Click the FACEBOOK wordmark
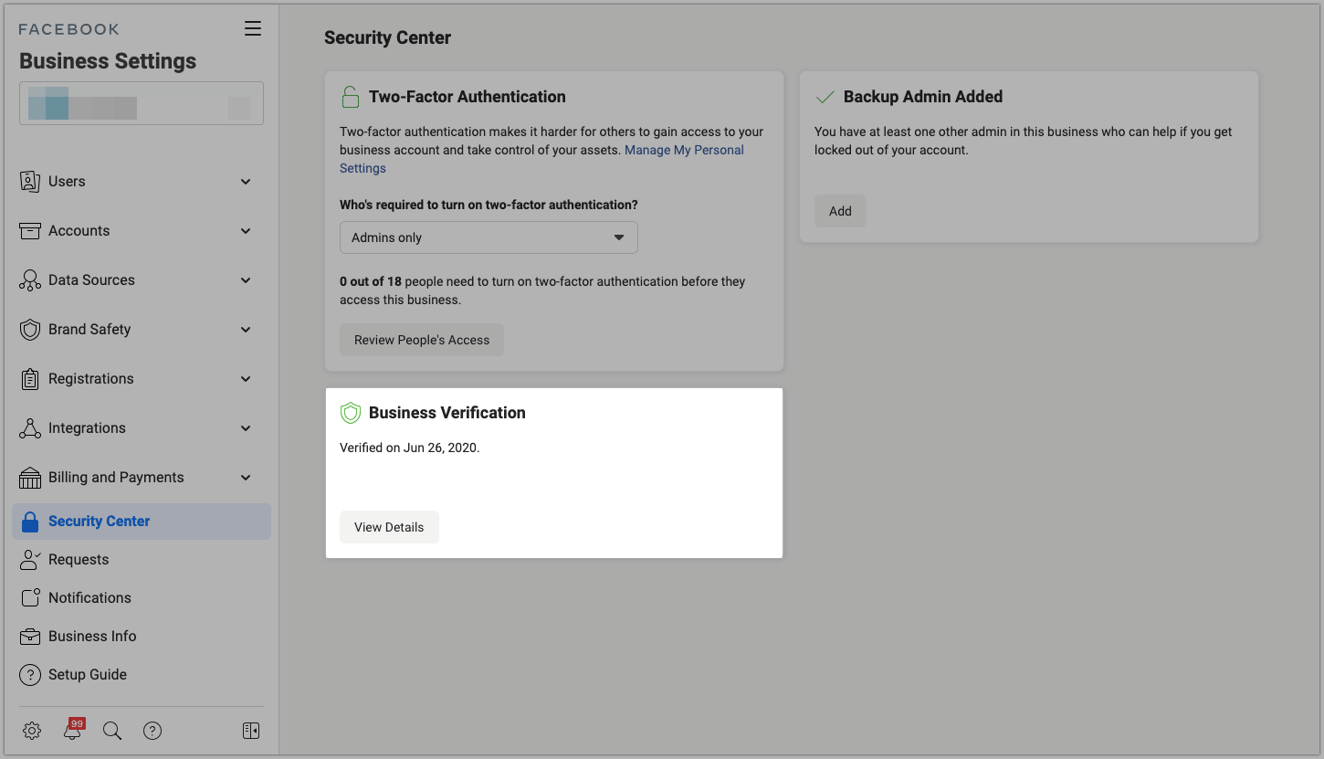 click(x=69, y=29)
